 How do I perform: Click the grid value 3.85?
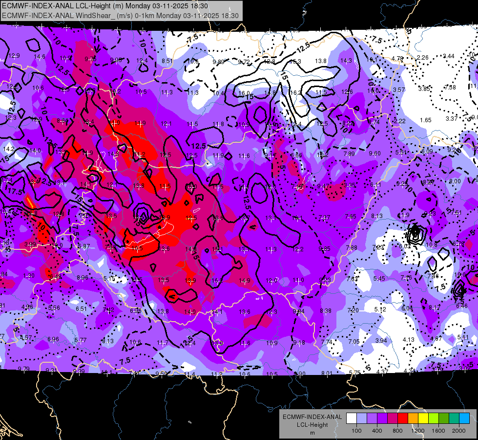tap(424, 89)
